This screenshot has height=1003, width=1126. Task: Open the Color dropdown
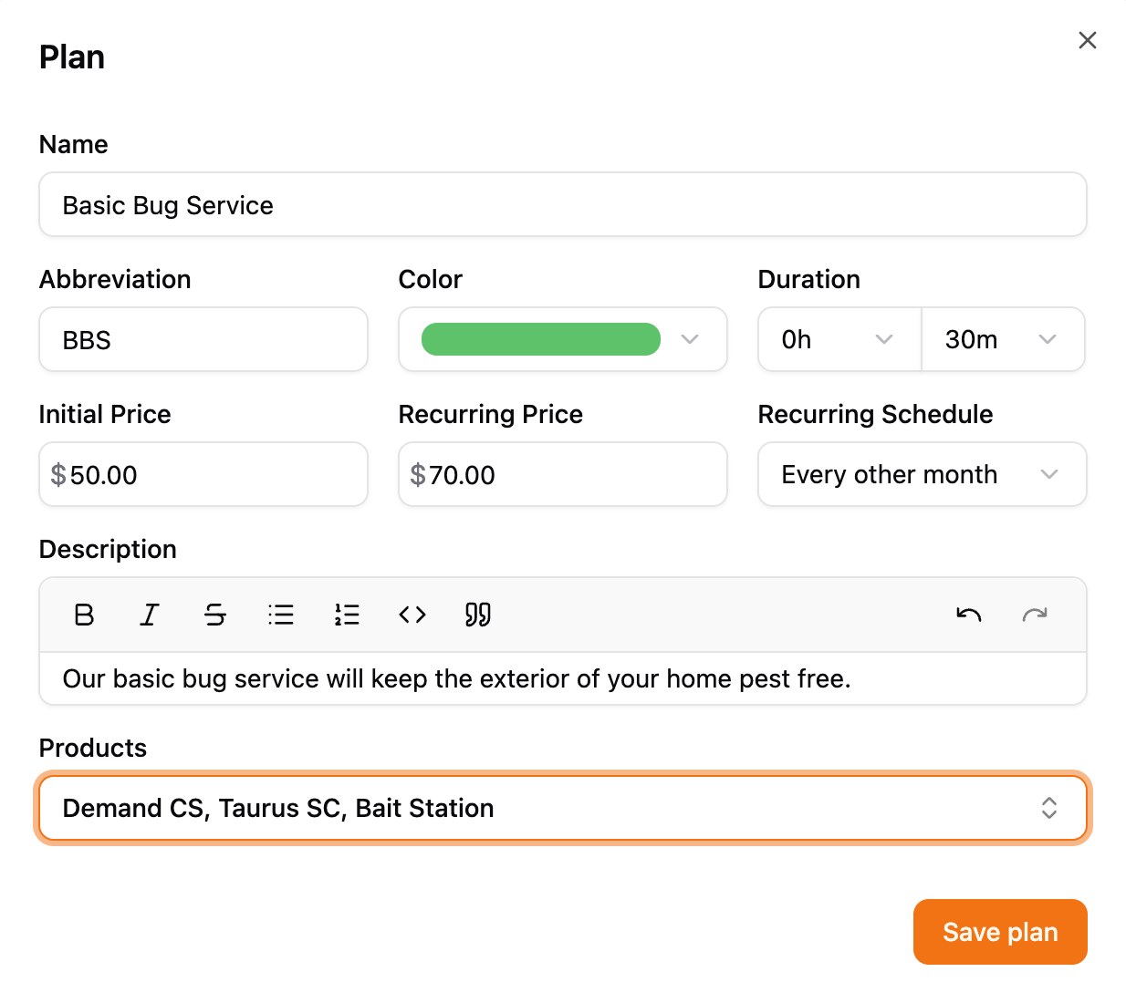click(x=690, y=339)
